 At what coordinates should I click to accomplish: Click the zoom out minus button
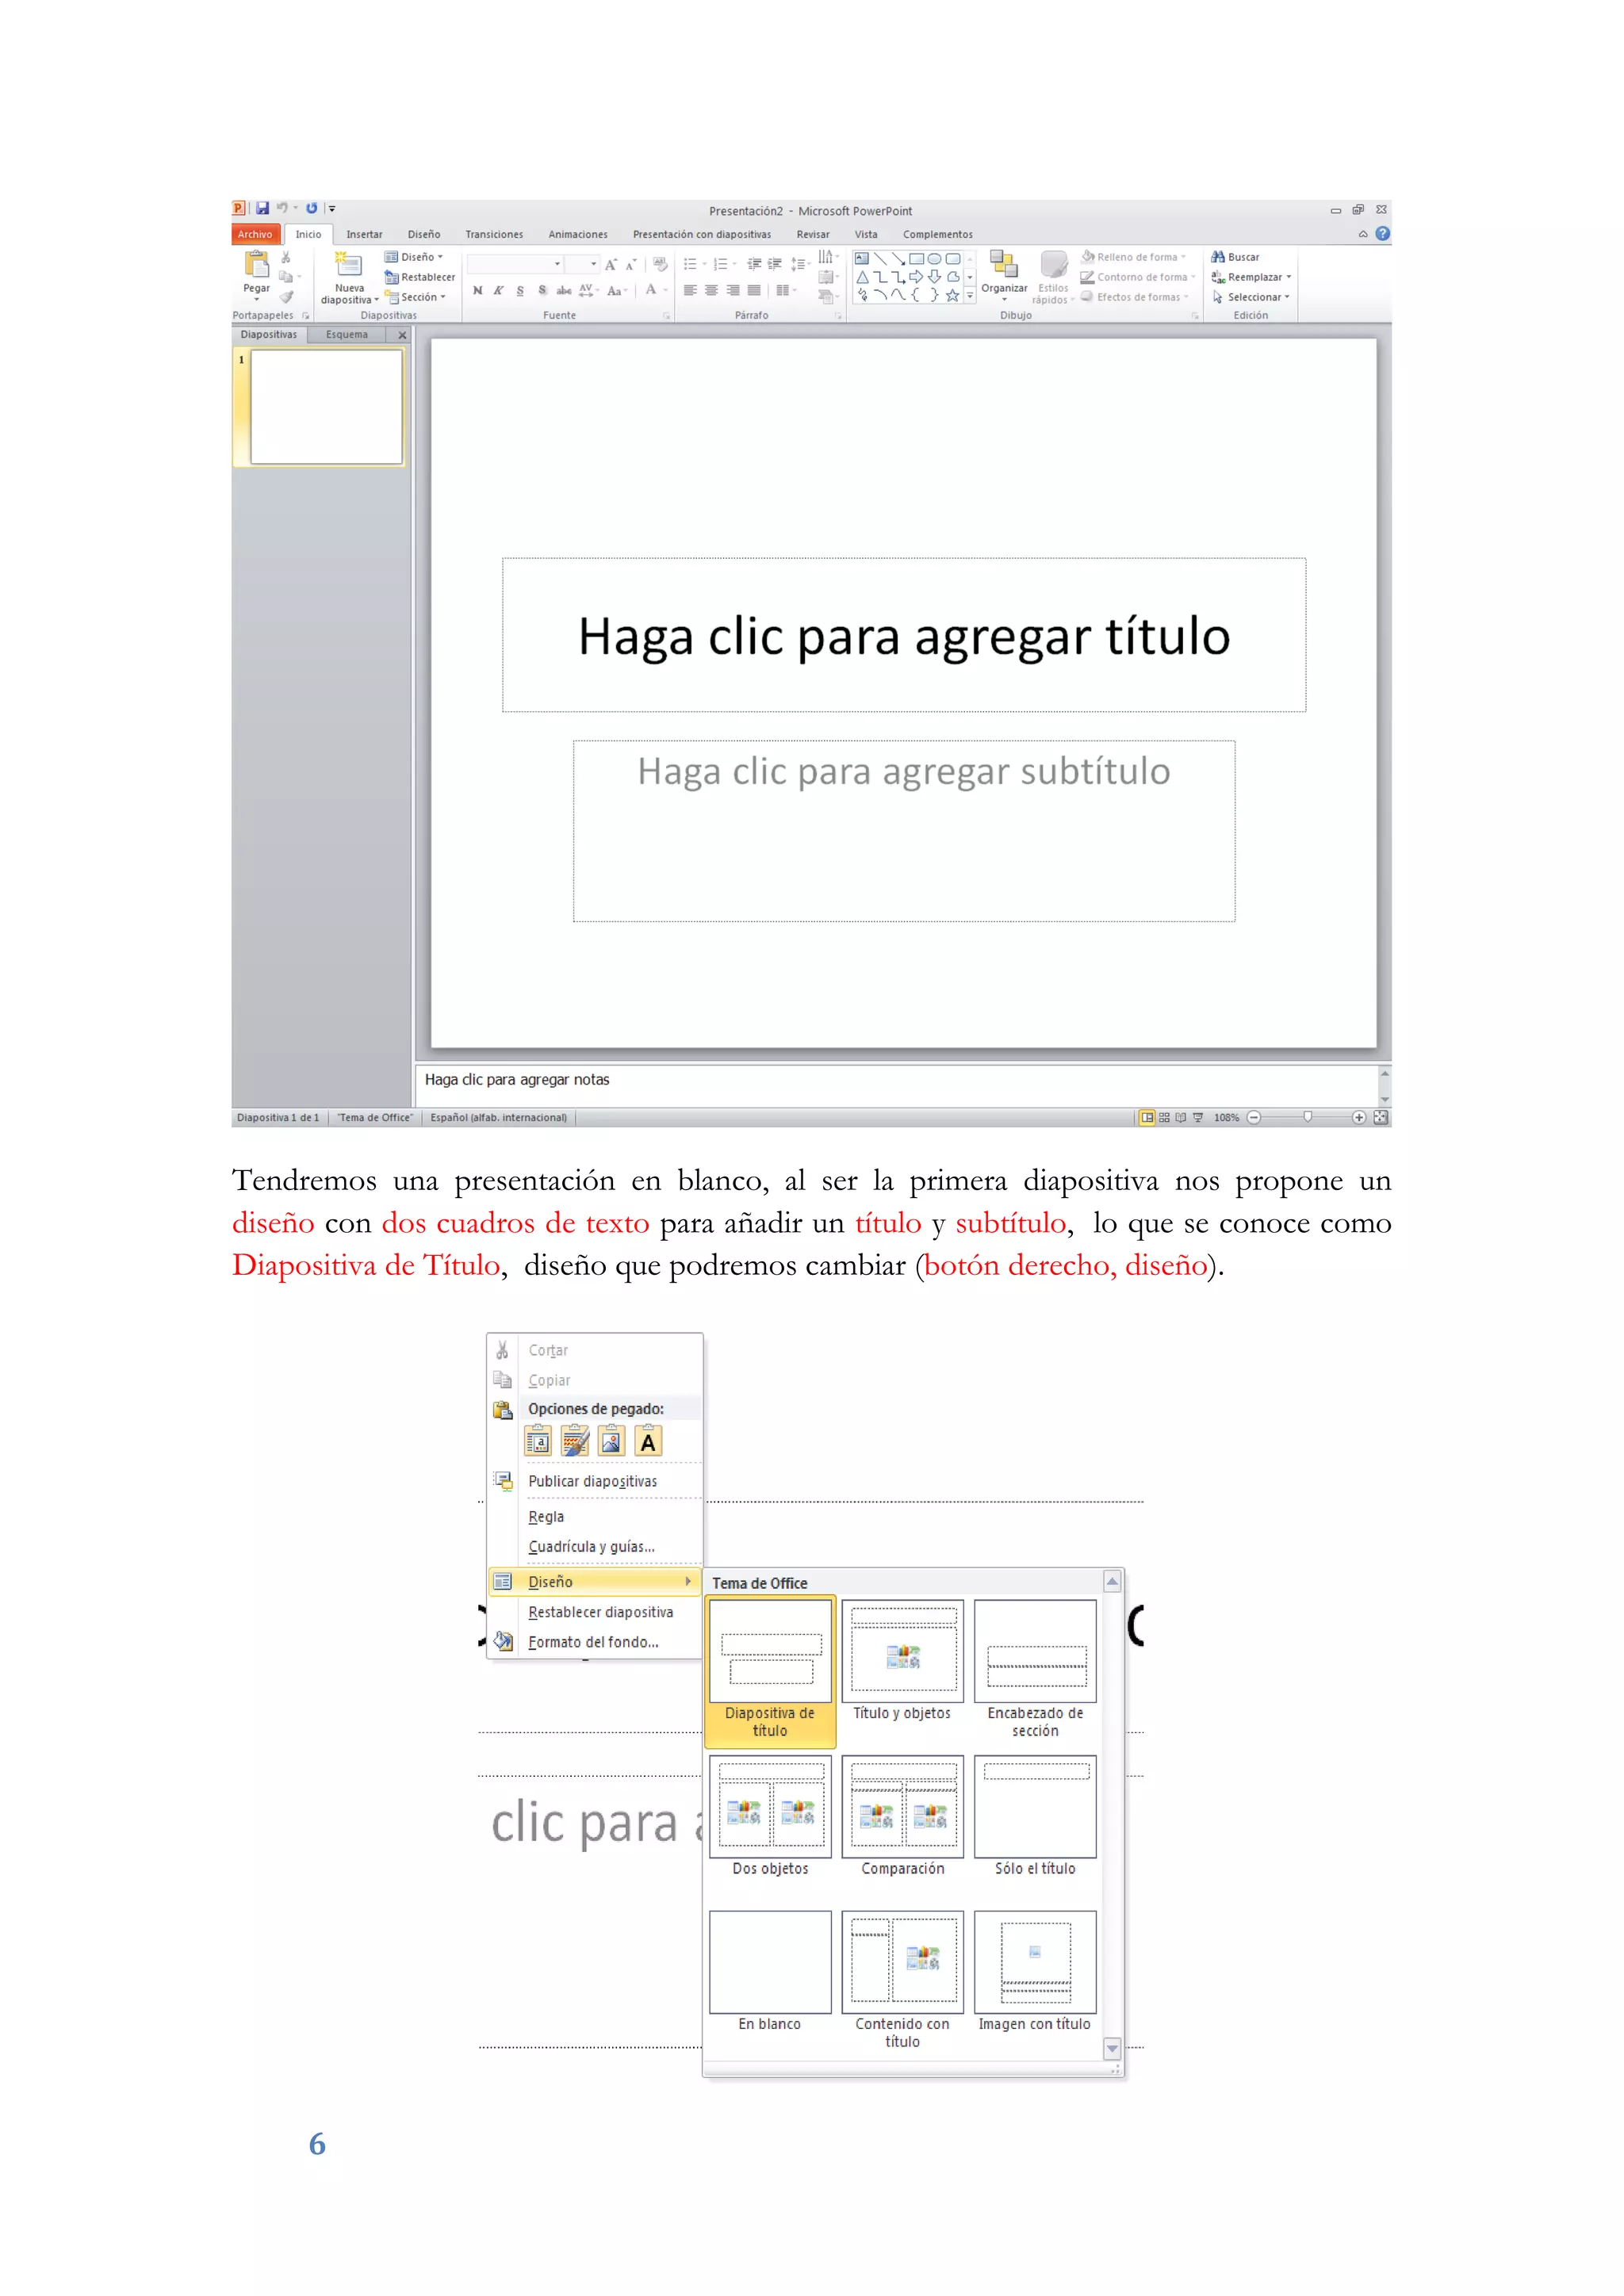point(1254,1117)
